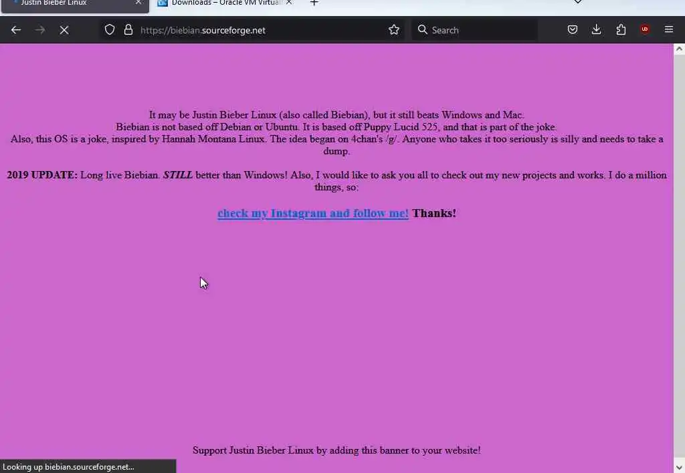Image resolution: width=685 pixels, height=473 pixels.
Task: View site security padlock info
Action: pyautogui.click(x=128, y=29)
